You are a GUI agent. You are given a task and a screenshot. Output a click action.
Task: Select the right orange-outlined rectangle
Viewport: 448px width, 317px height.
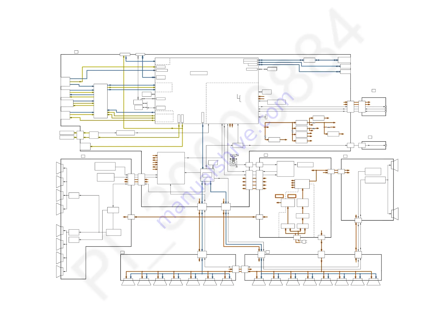tap(292, 196)
